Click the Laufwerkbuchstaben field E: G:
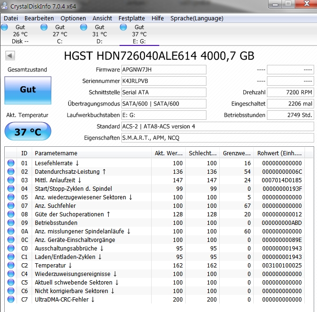 tap(164, 115)
